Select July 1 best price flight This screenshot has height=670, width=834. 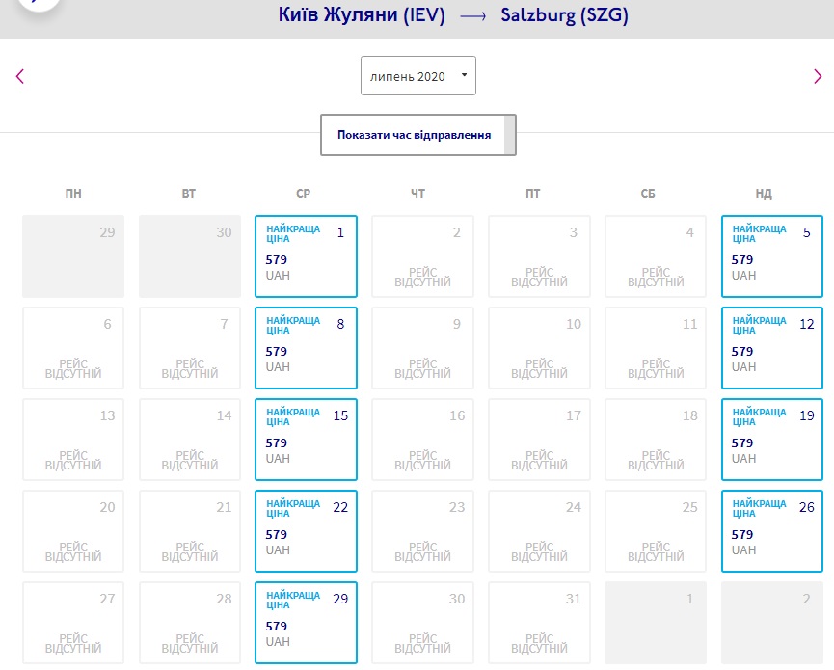click(x=306, y=255)
